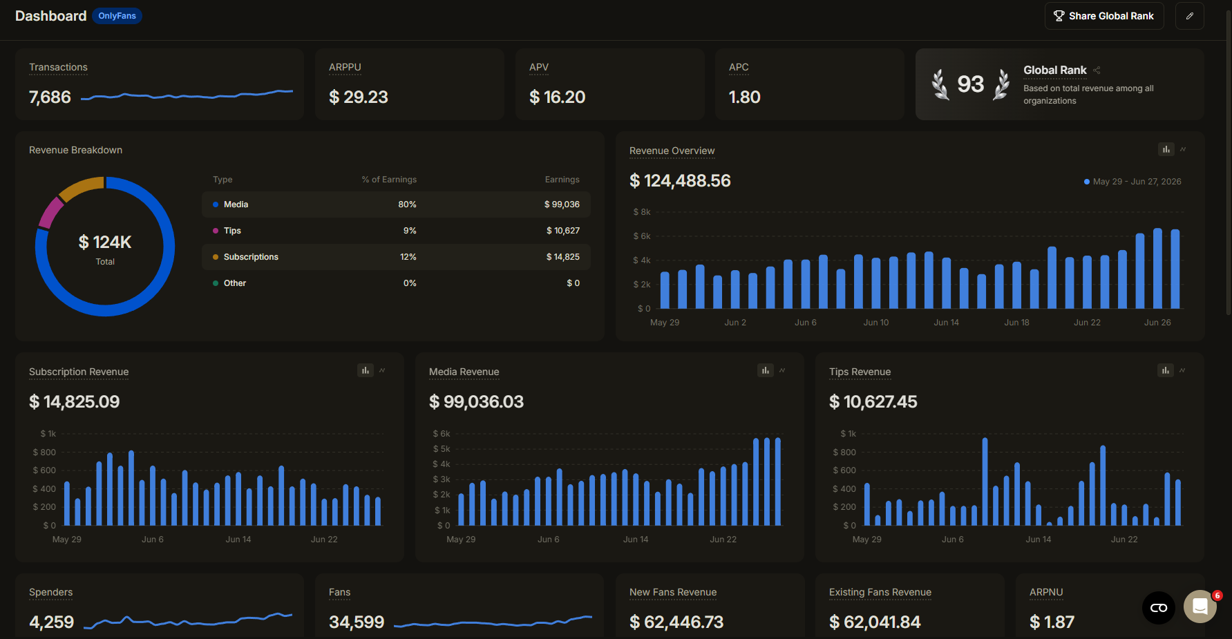Open the pencil edit dashboard button

pyautogui.click(x=1190, y=16)
